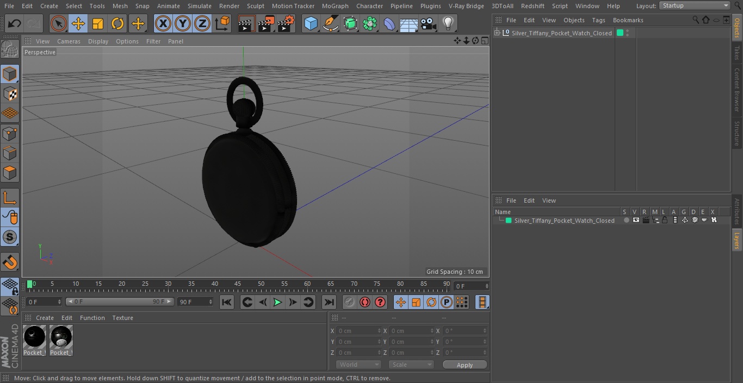Add a Cube primitive object
Viewport: 743px width, 383px height.
click(311, 23)
